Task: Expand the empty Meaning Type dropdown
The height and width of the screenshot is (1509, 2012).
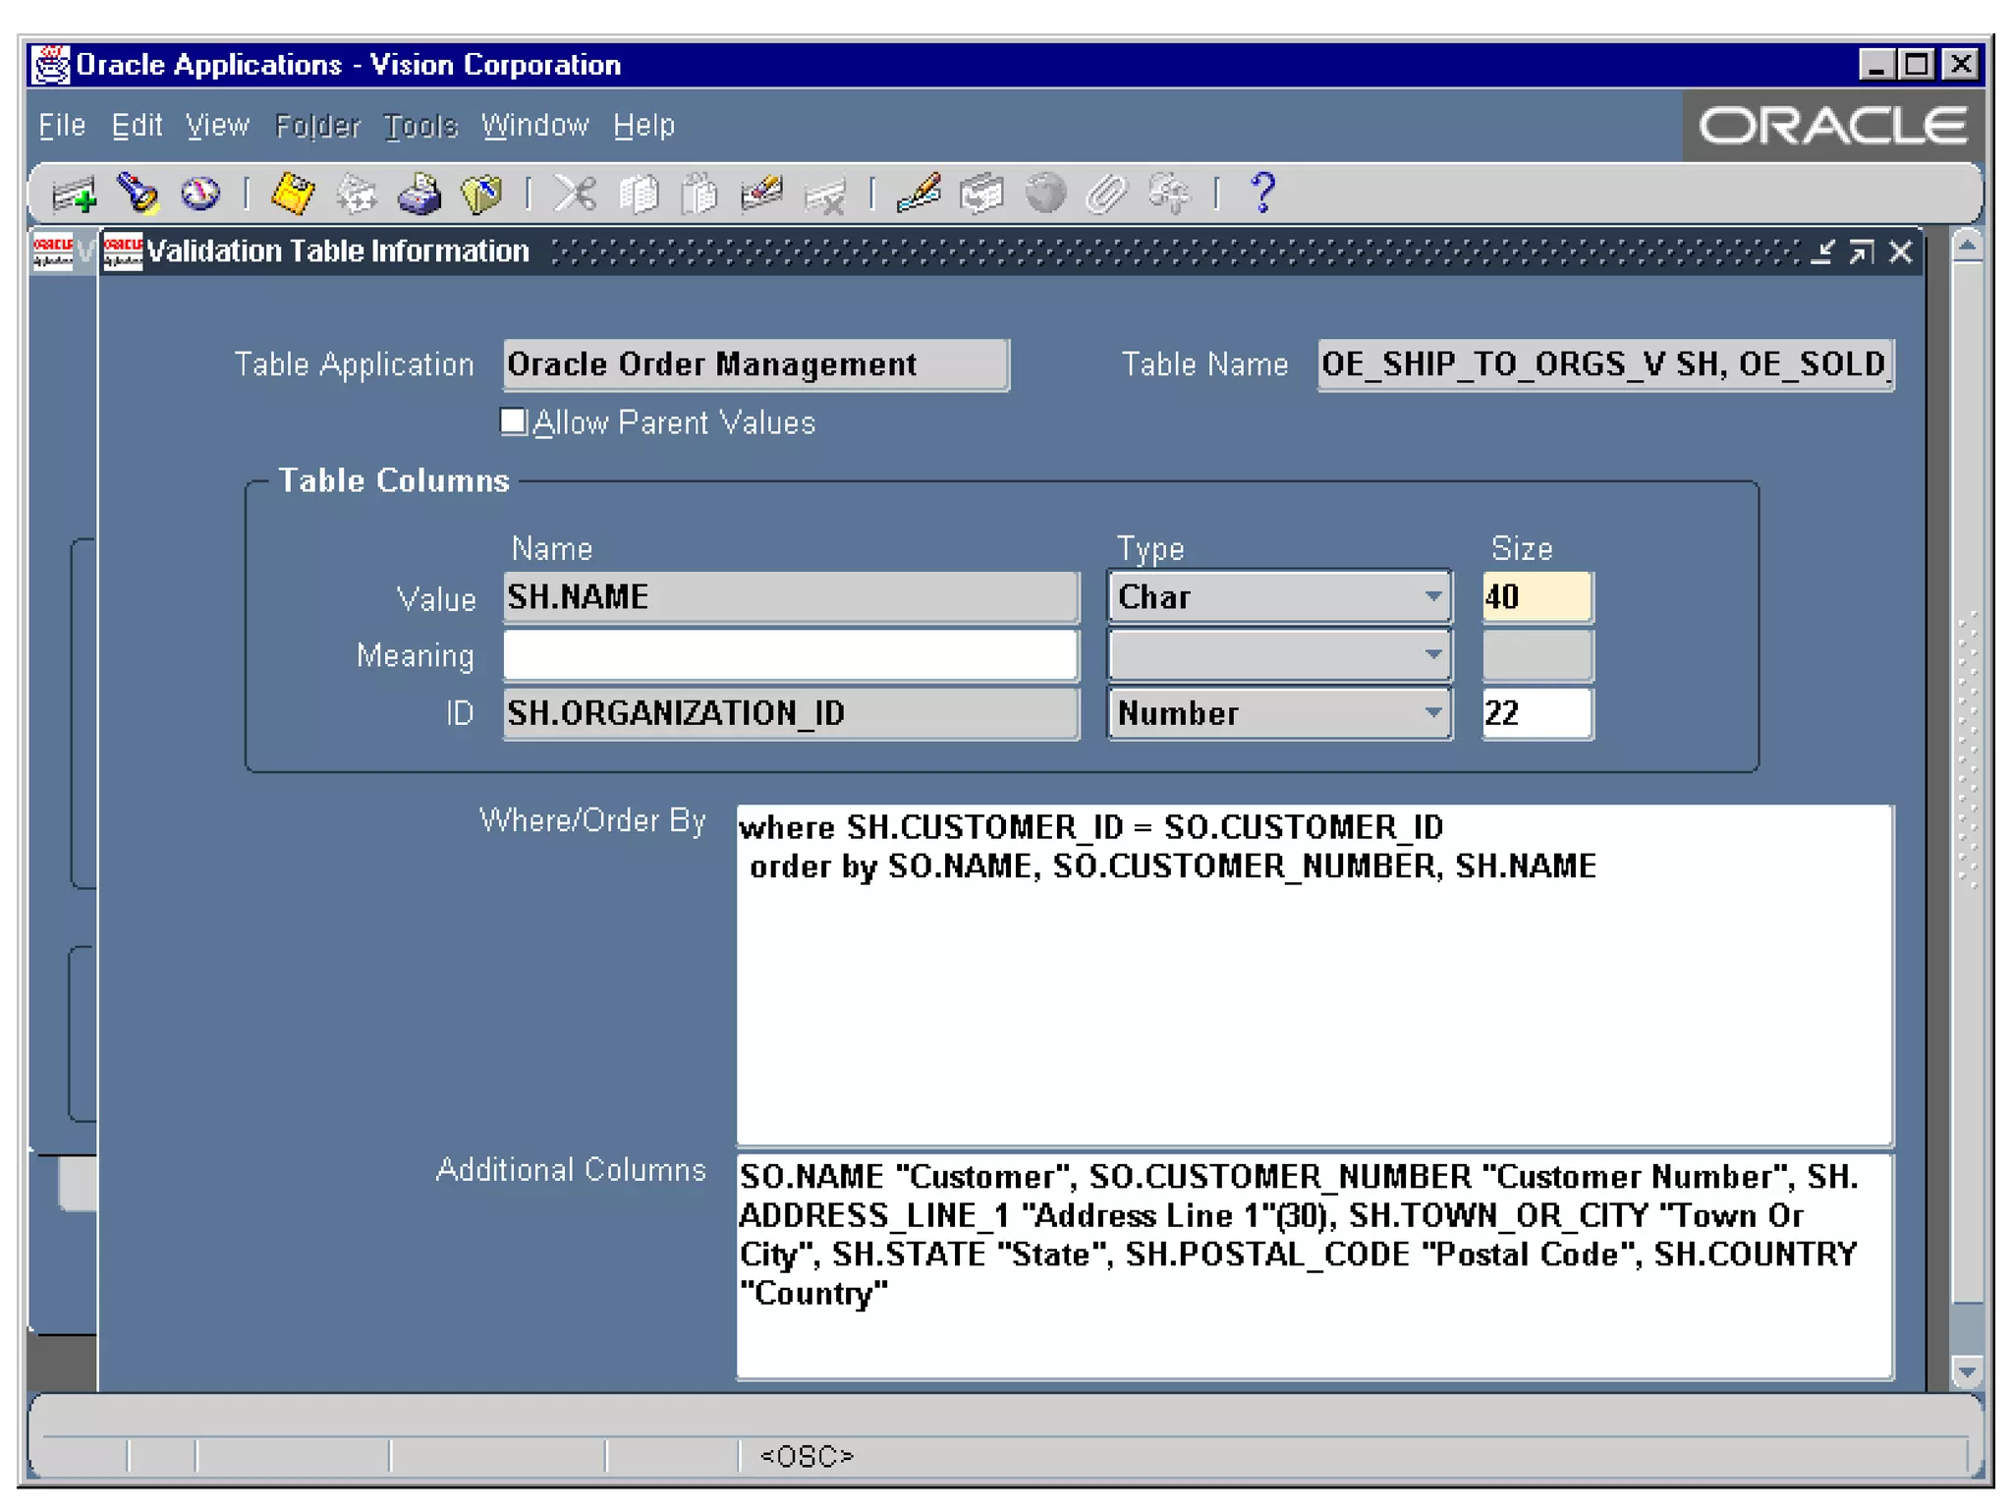Action: click(x=1432, y=654)
